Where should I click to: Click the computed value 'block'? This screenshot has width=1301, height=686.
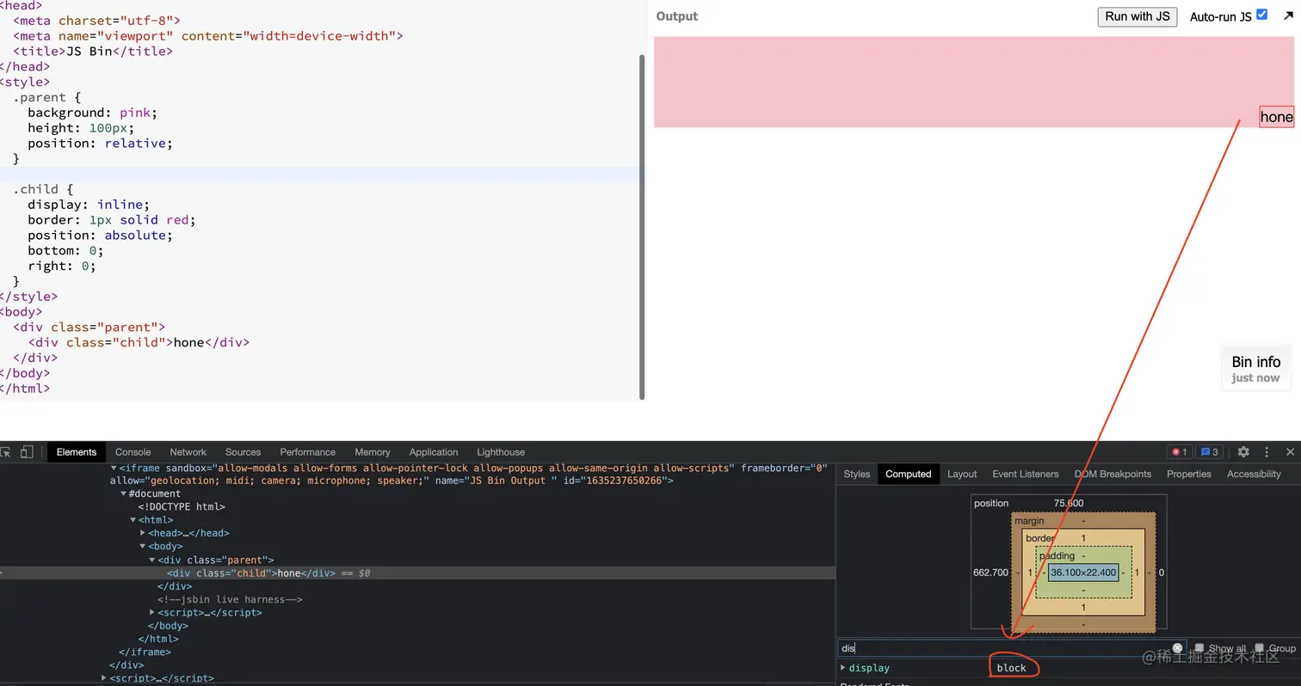1012,668
